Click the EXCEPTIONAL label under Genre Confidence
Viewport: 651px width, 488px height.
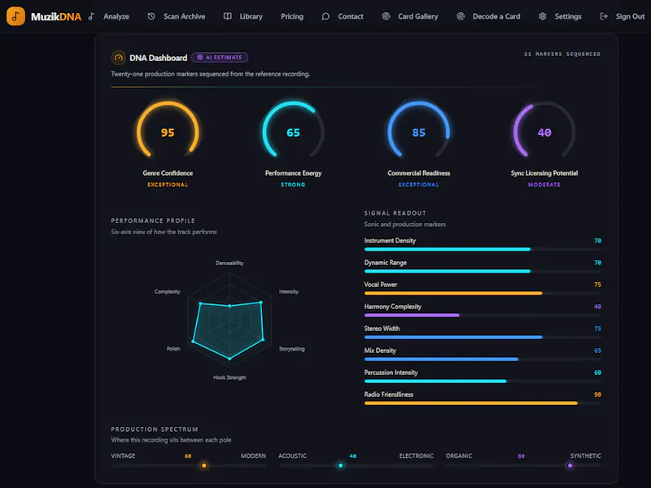(x=168, y=185)
